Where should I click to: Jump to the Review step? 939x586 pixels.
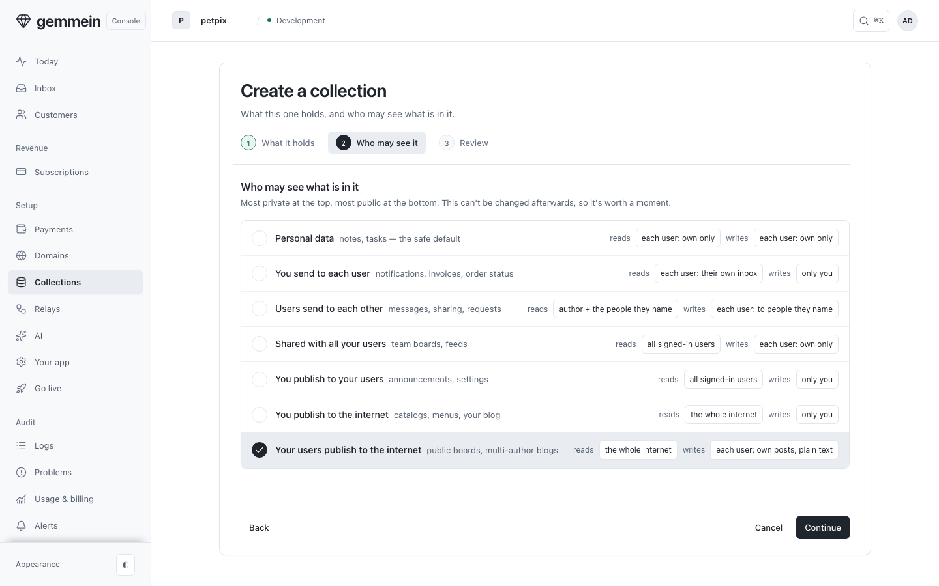point(464,143)
